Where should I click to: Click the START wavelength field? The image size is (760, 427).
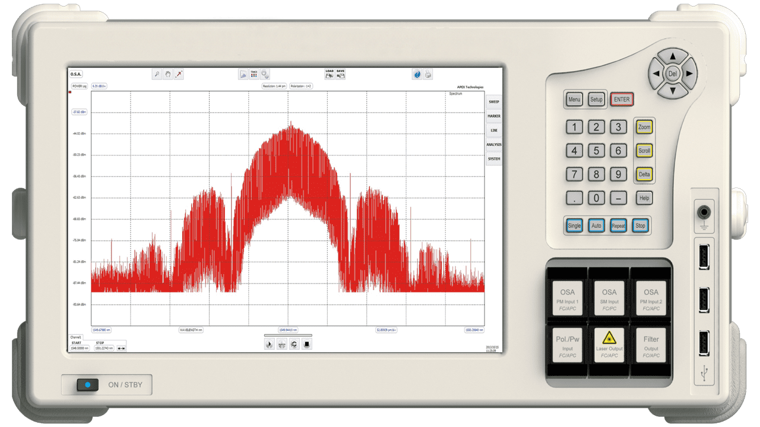click(x=80, y=348)
